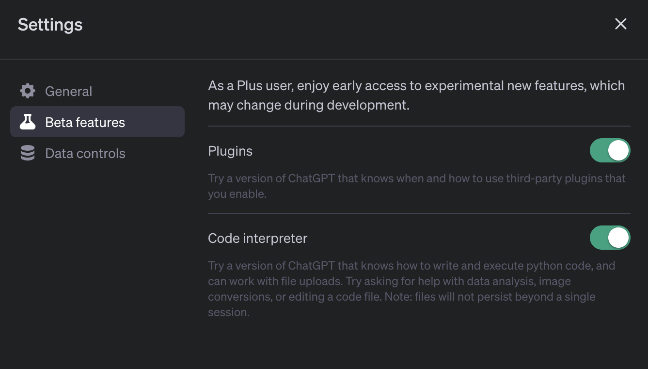
Task: Click the database icon next to Data controls
Action: coord(28,153)
